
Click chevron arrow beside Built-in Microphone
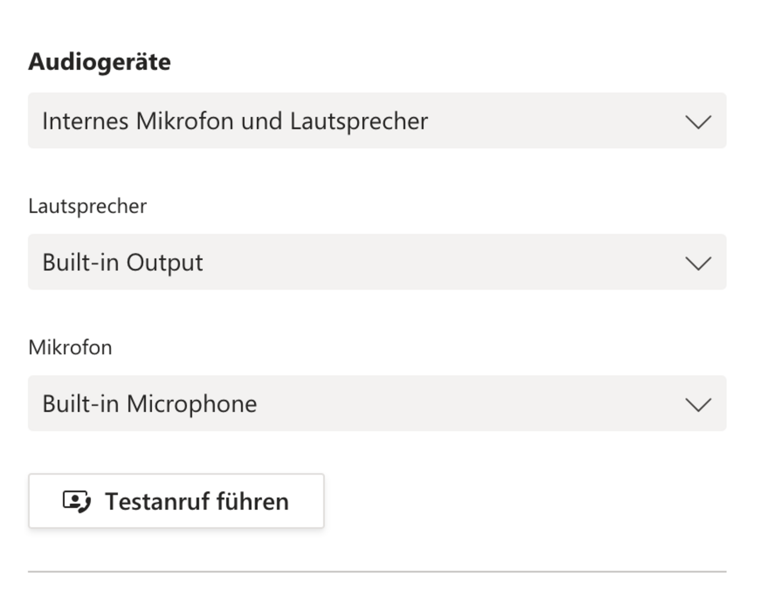pos(698,405)
